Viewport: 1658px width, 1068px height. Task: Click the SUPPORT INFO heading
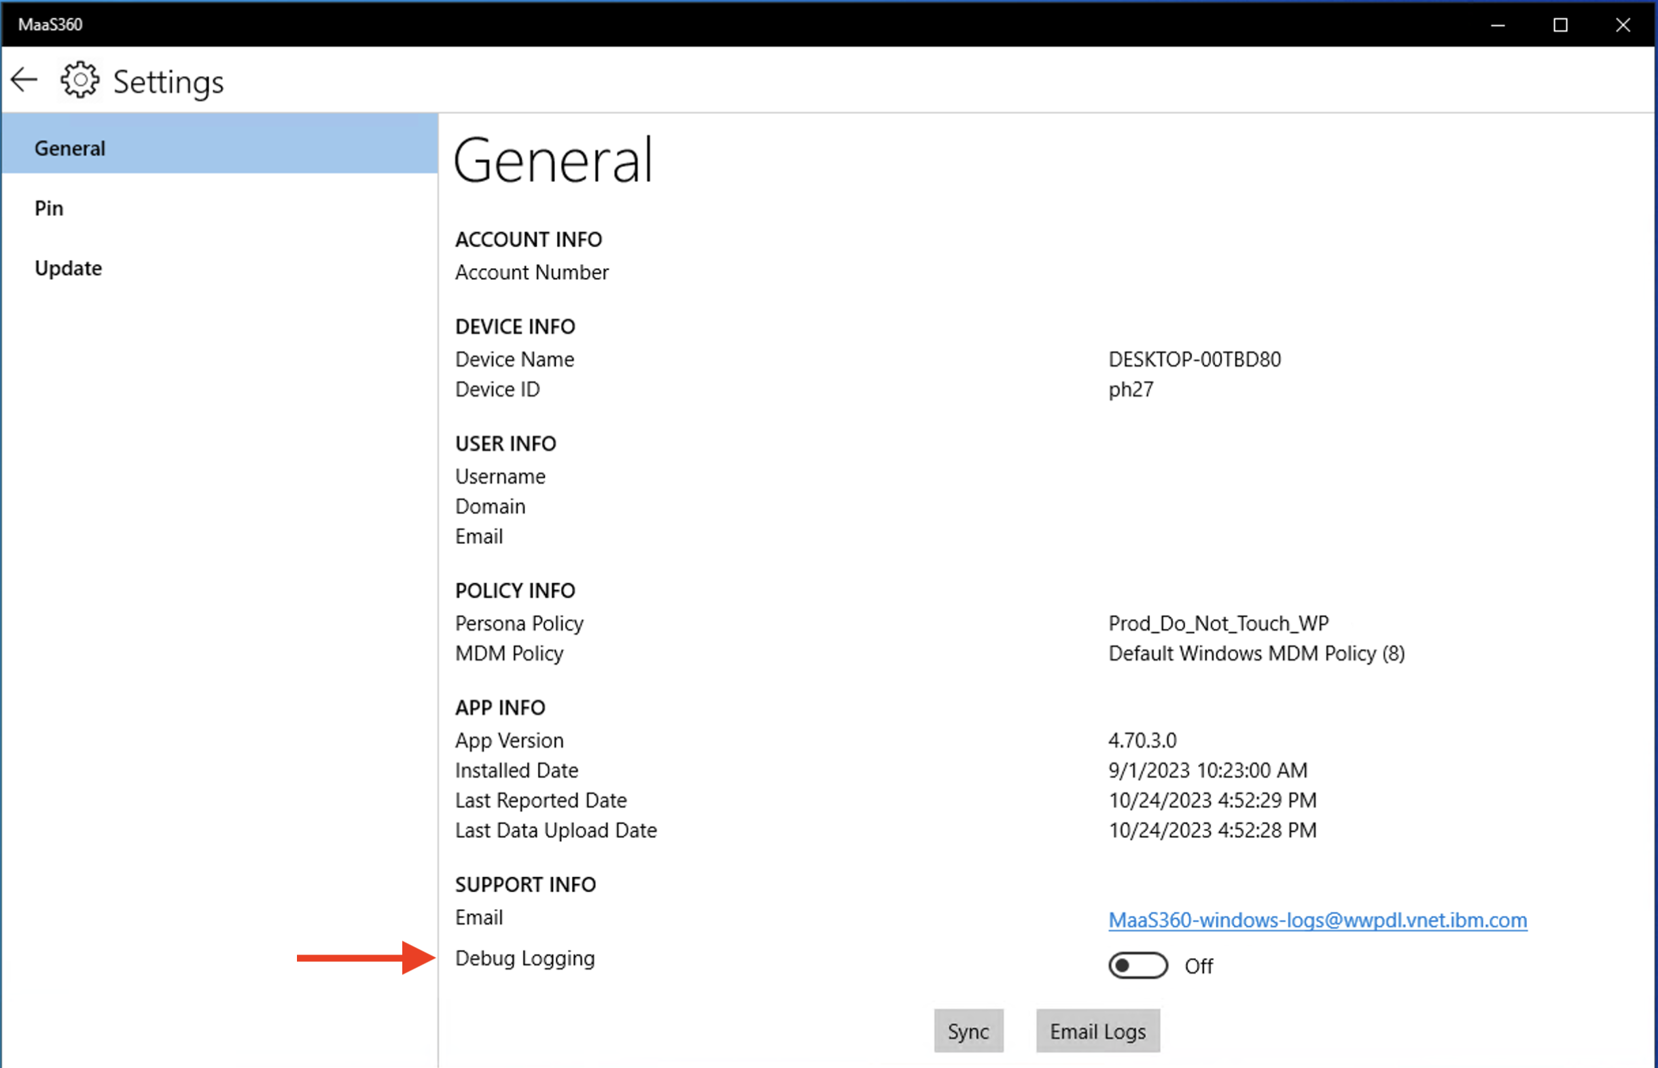coord(526,885)
